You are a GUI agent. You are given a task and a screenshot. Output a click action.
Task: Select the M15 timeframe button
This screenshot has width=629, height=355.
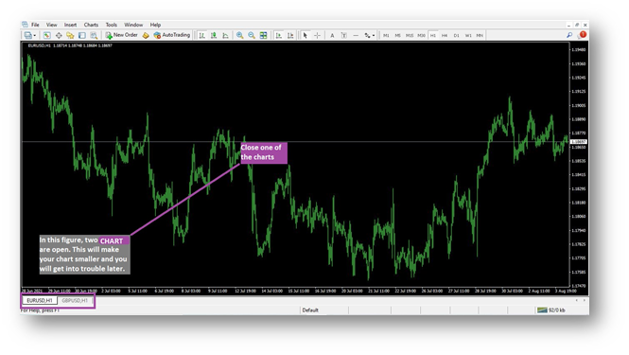pyautogui.click(x=410, y=35)
